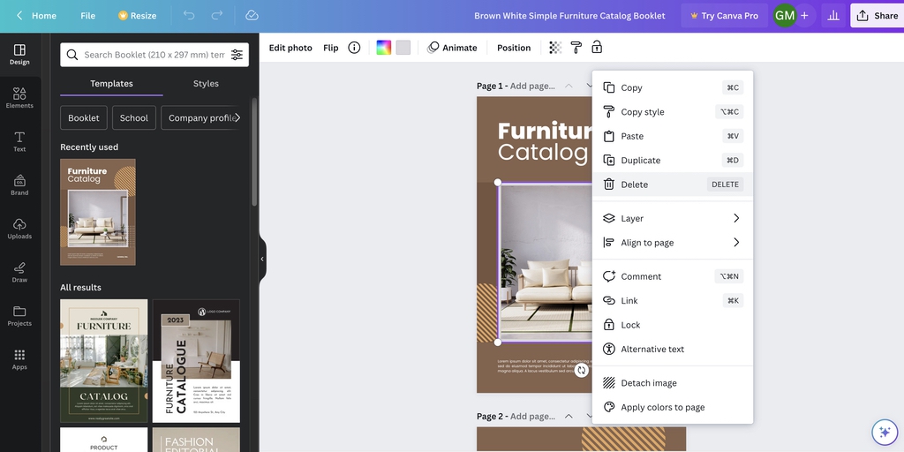Click the cloud save status icon
The width and height of the screenshot is (904, 452).
[x=252, y=16]
